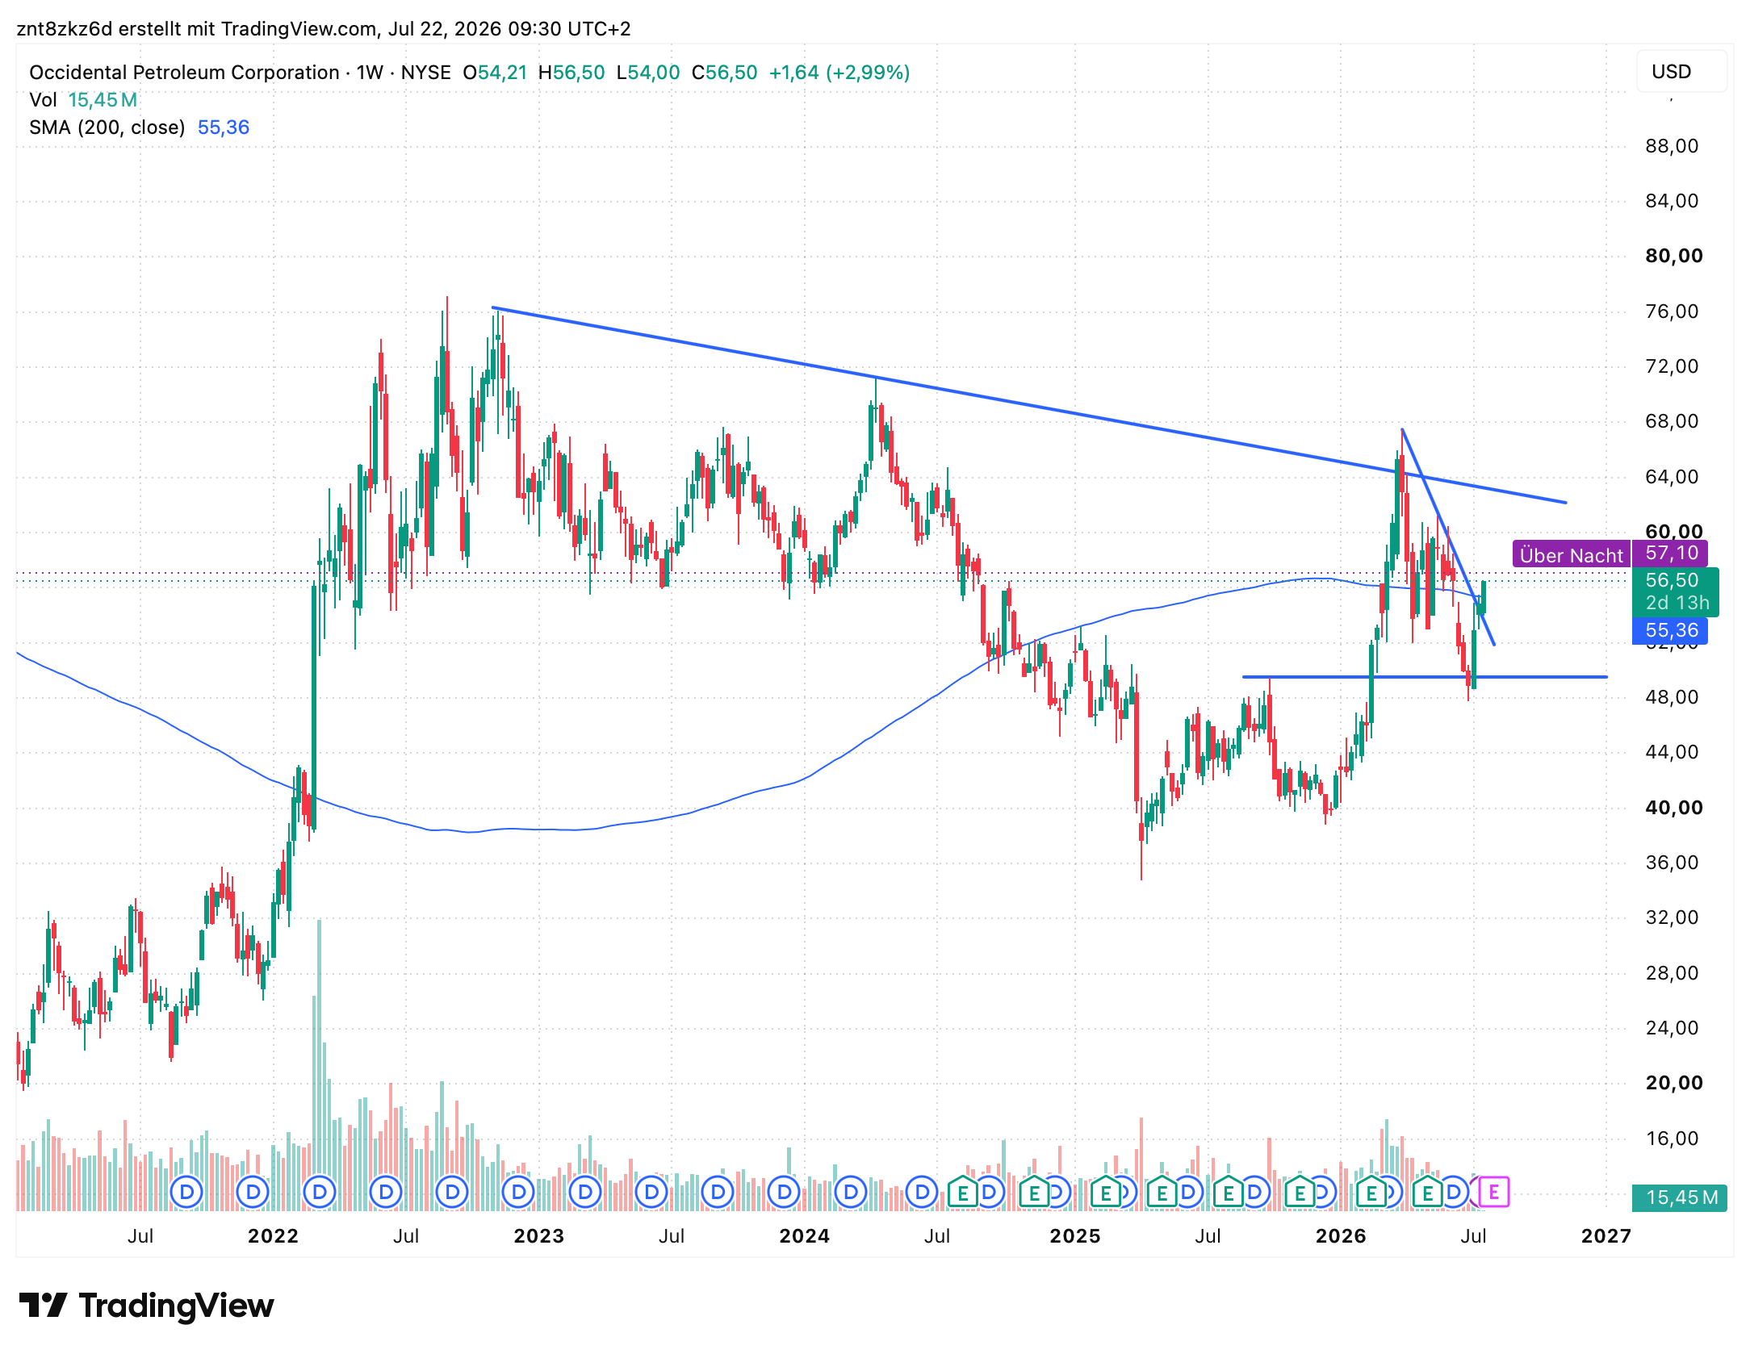
Task: Click the dividend marker below Jul 2023
Action: coord(651,1191)
